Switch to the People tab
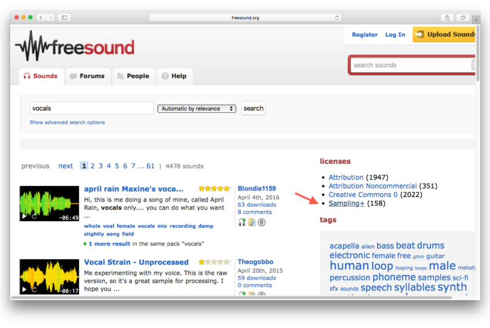Screen dimensions: 490x328 pos(133,76)
